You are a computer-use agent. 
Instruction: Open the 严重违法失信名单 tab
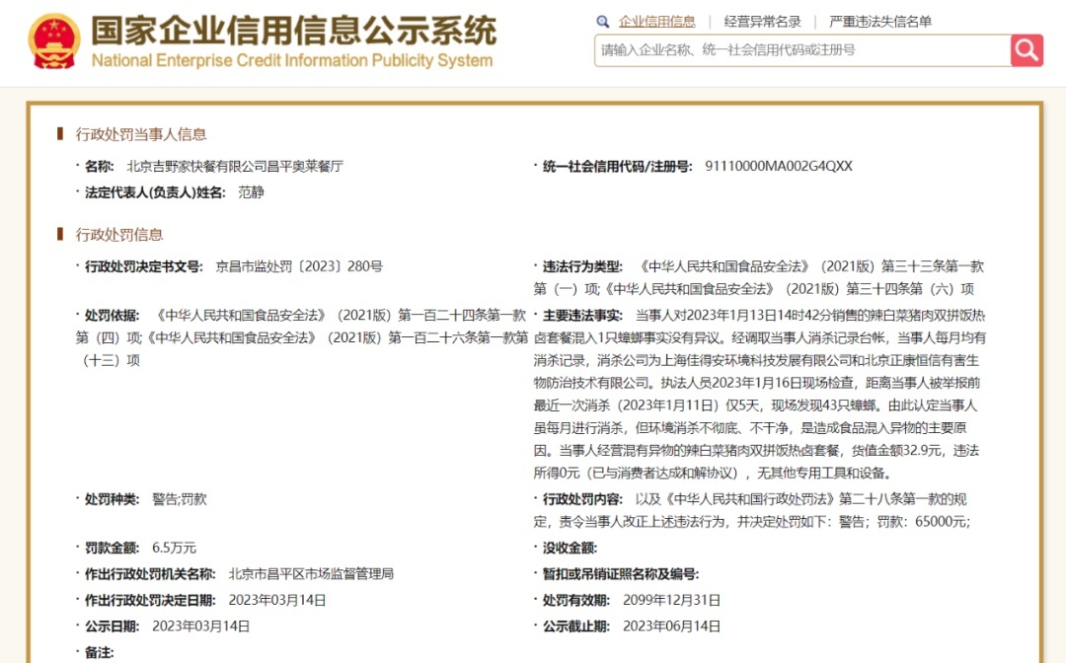[879, 22]
